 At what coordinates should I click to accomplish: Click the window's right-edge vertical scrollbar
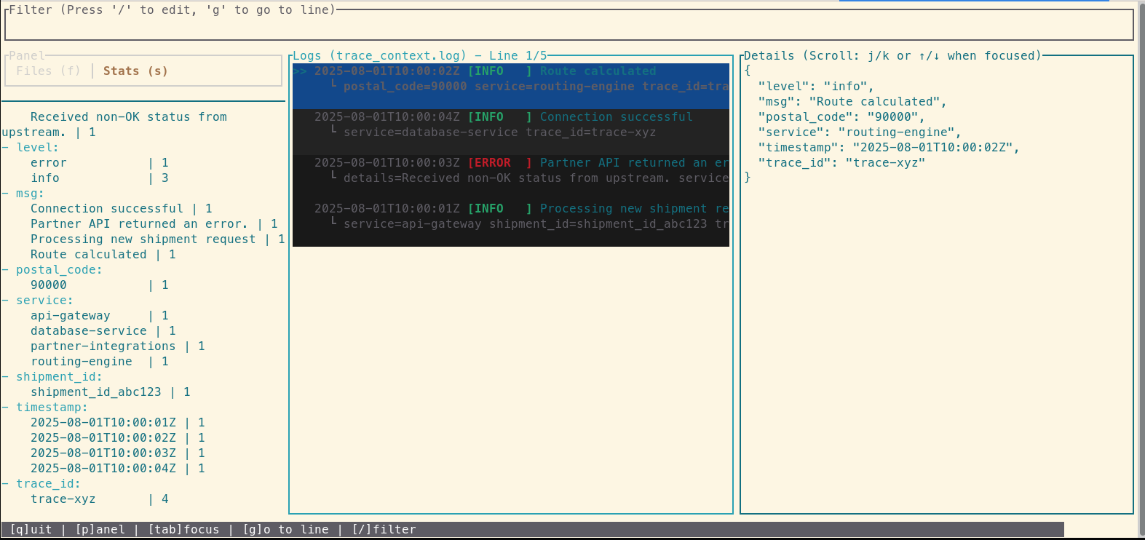(x=1141, y=269)
